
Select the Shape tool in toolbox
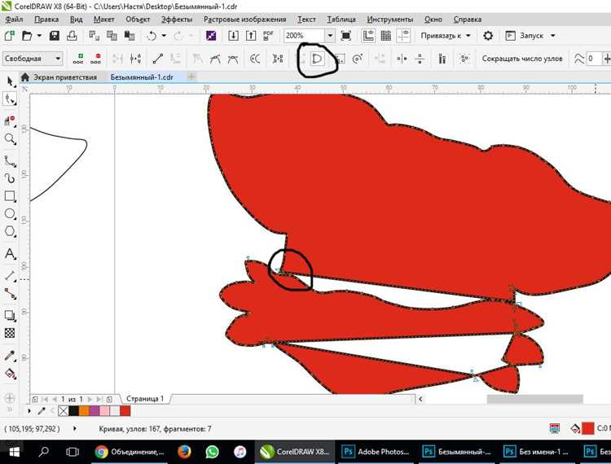pos(10,99)
